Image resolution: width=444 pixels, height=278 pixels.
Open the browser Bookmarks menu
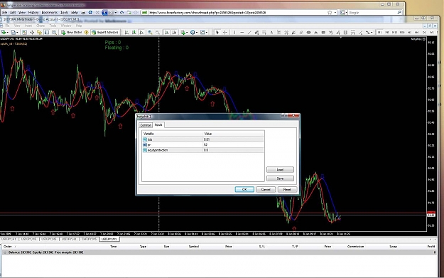pyautogui.click(x=50, y=13)
